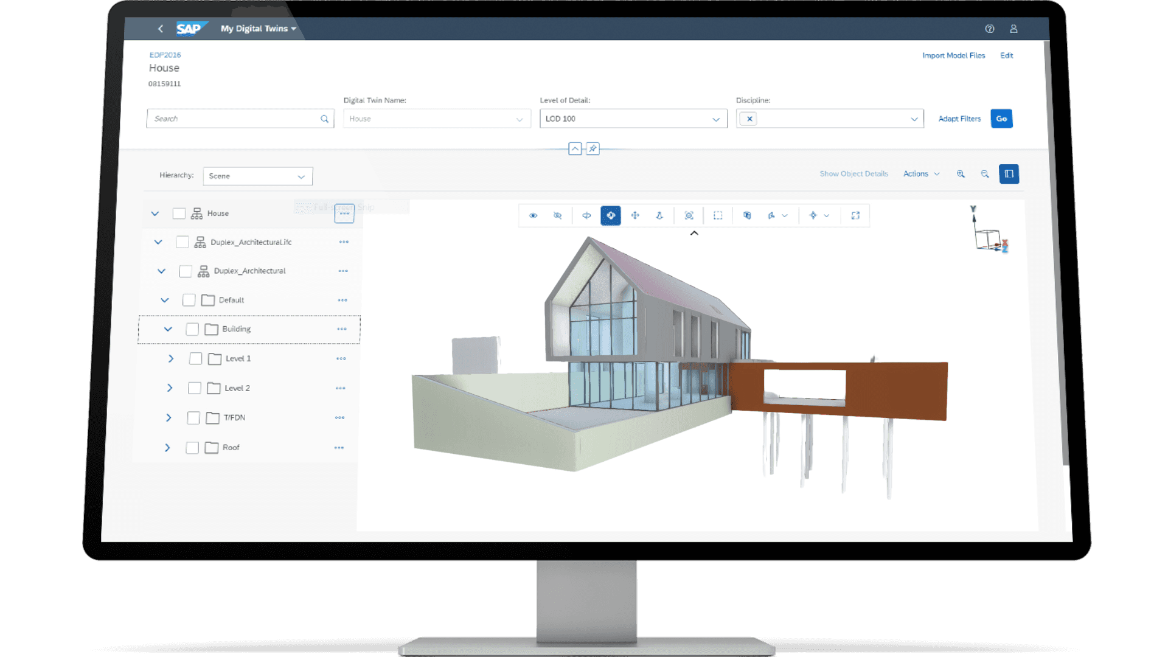The width and height of the screenshot is (1168, 657).
Task: Check the Roof folder checkbox
Action: 192,448
